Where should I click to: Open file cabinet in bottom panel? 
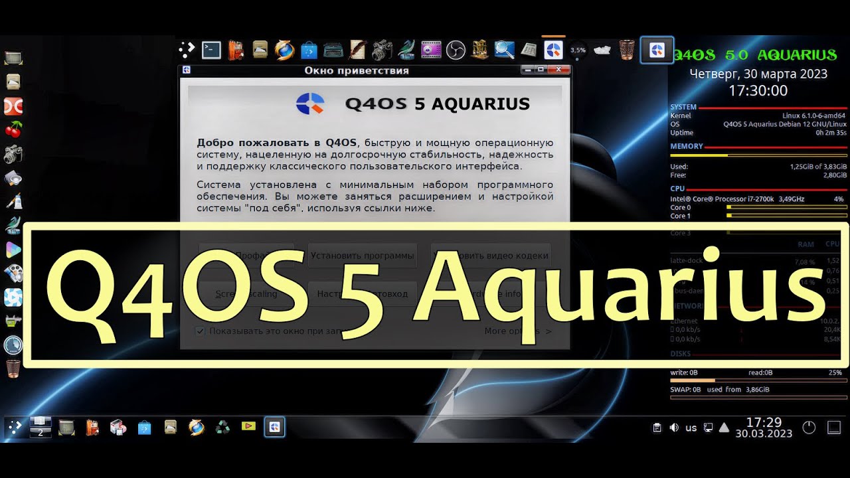[x=171, y=428]
